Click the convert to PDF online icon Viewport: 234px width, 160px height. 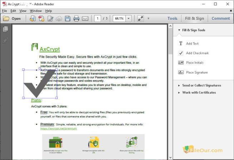tap(33, 19)
